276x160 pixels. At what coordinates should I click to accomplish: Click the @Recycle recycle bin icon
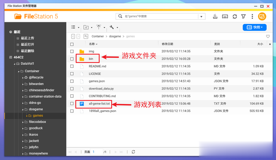(26, 77)
